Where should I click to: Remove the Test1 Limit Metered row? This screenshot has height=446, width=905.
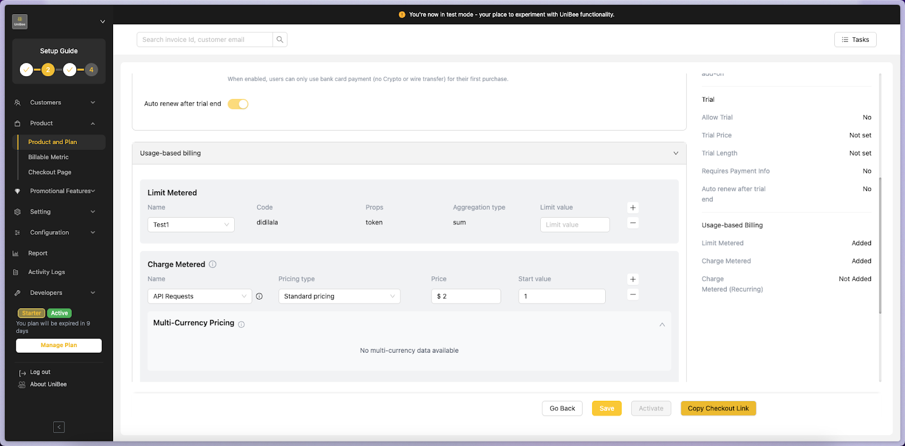point(633,223)
